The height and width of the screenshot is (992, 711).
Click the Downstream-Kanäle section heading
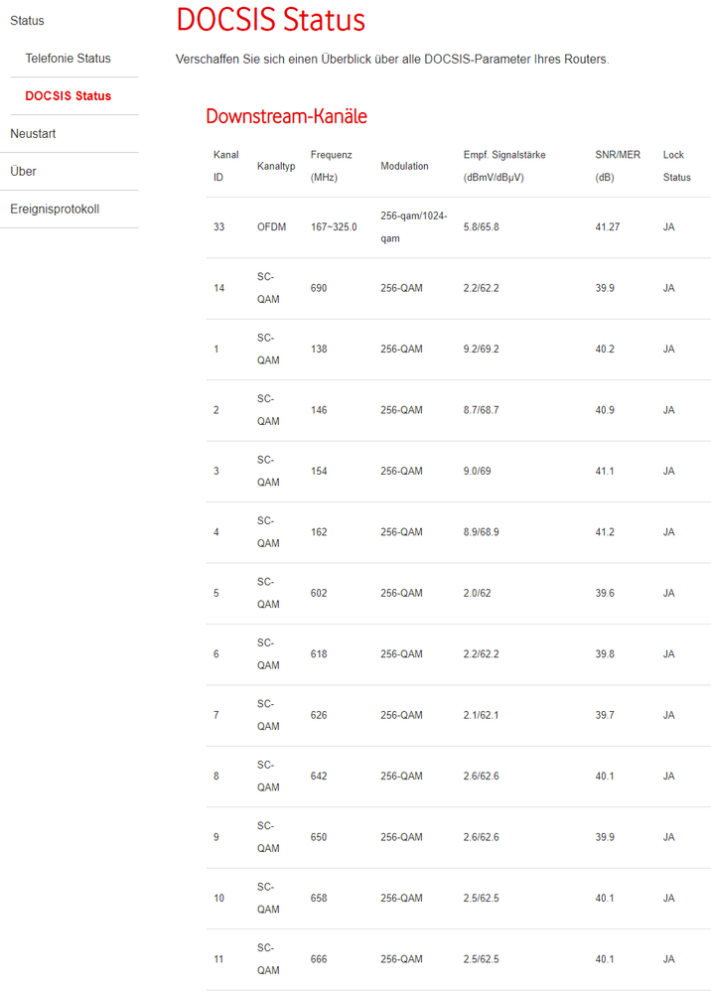(286, 116)
